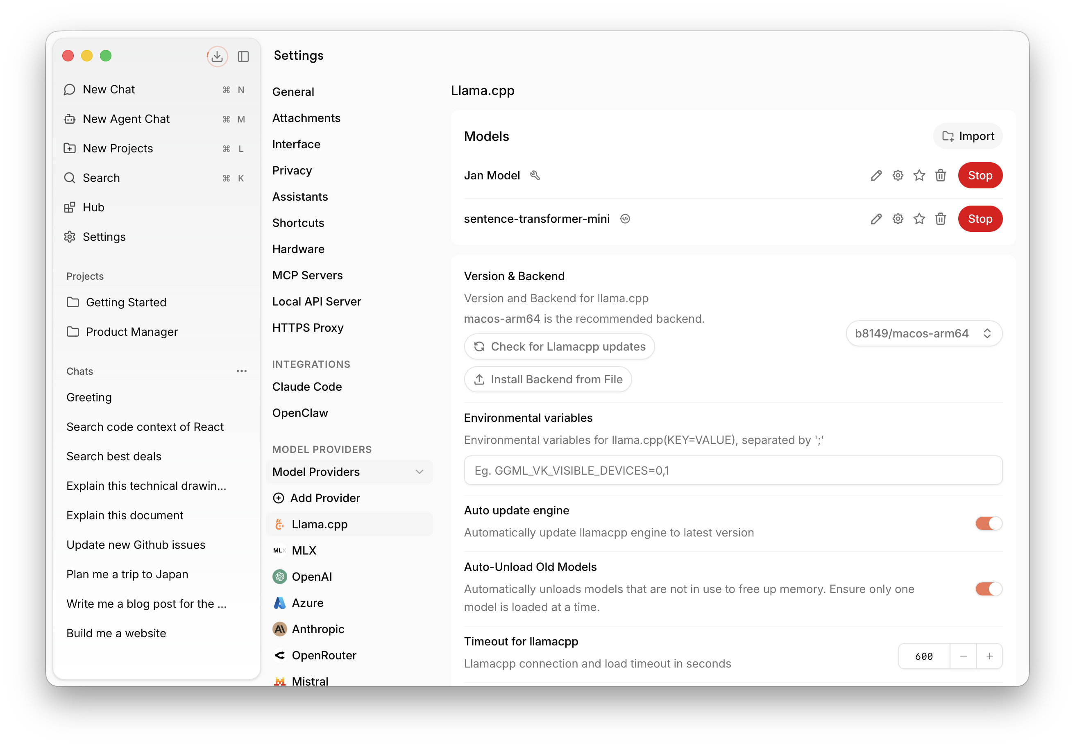Click pencil edit icon for Jan Model
The height and width of the screenshot is (747, 1075).
(876, 176)
